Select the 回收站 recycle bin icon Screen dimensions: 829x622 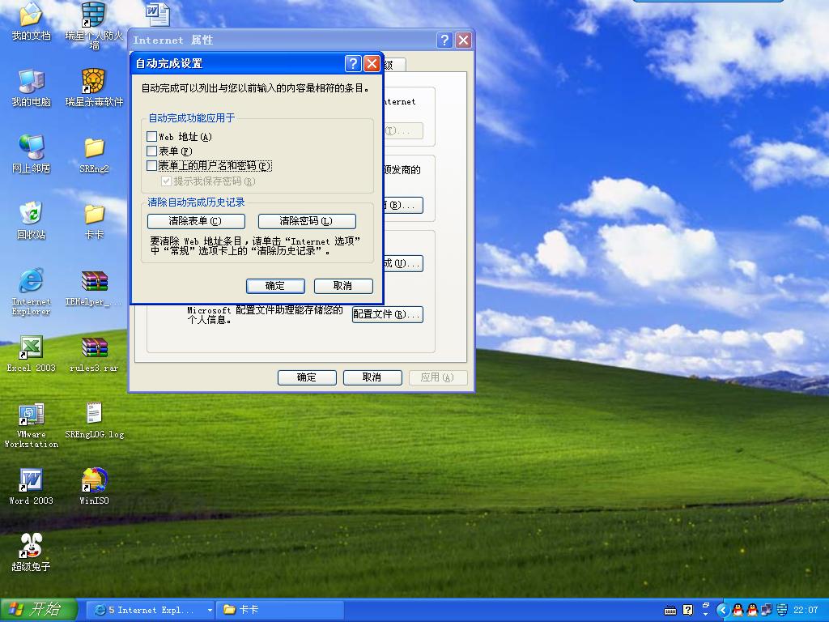[x=31, y=214]
